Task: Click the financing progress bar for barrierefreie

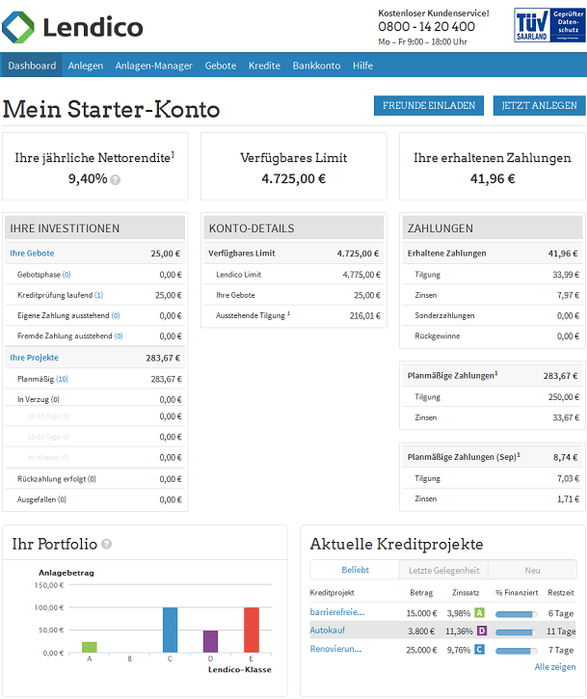Action: pos(516,614)
